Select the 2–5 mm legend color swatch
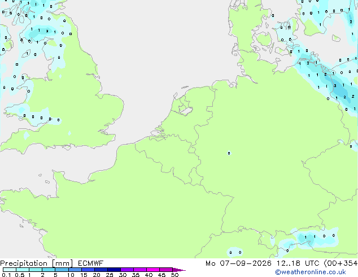This screenshot has width=358, height=277. (x=49, y=270)
